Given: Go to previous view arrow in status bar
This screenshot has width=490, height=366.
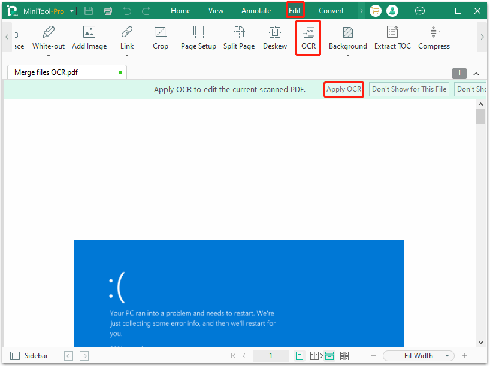Looking at the screenshot, I should pos(69,356).
